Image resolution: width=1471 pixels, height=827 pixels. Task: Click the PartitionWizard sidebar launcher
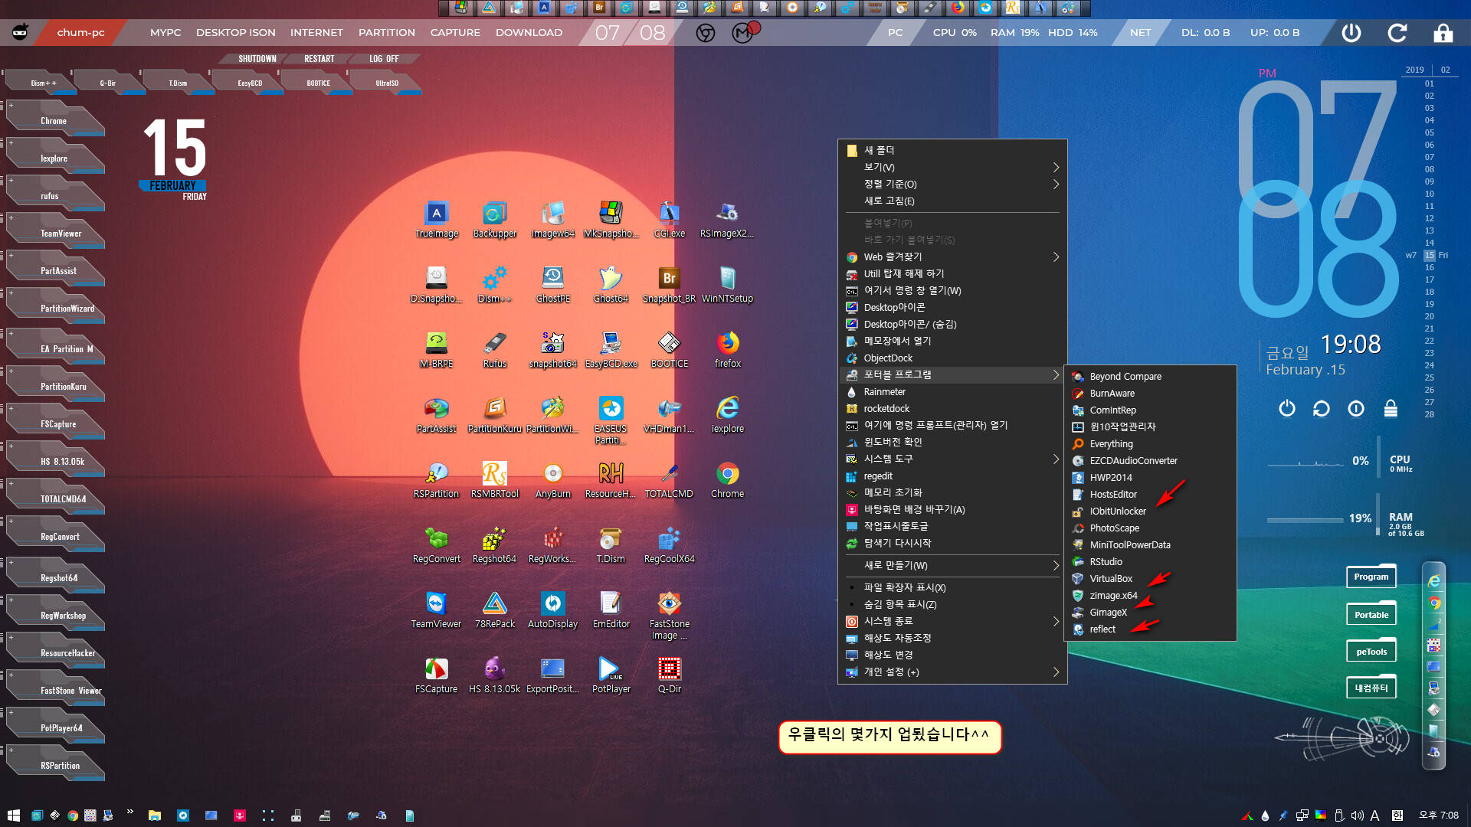coord(55,308)
